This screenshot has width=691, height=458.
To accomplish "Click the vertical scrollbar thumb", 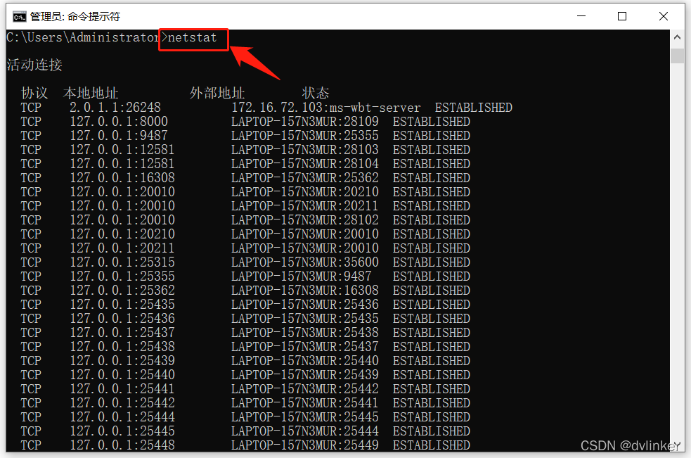I will click(677, 56).
